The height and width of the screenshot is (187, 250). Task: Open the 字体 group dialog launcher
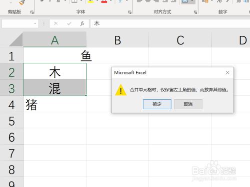coord(129,12)
